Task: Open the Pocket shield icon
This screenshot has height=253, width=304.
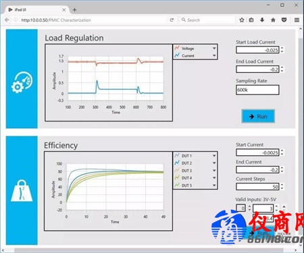Action: (284, 20)
